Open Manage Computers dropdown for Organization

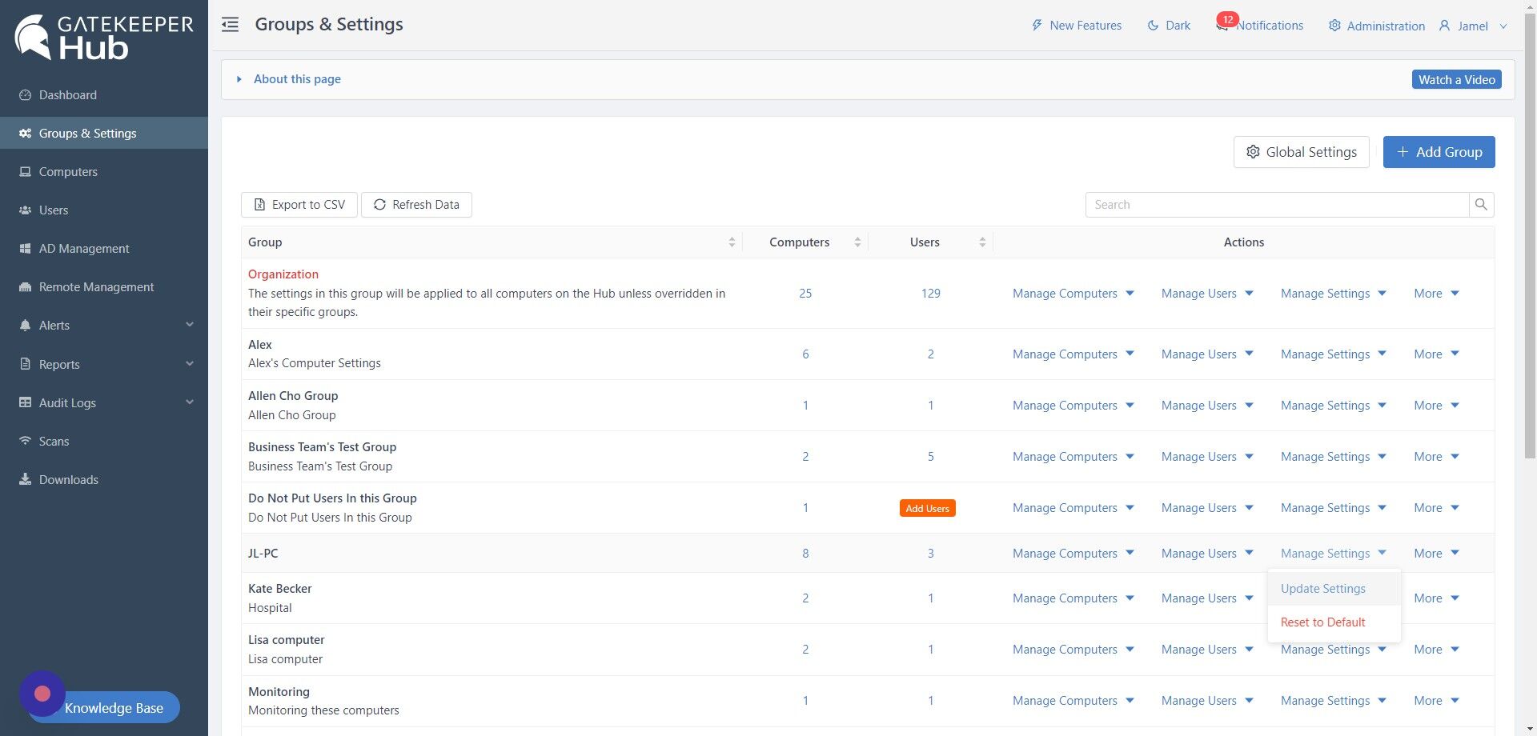[1073, 294]
